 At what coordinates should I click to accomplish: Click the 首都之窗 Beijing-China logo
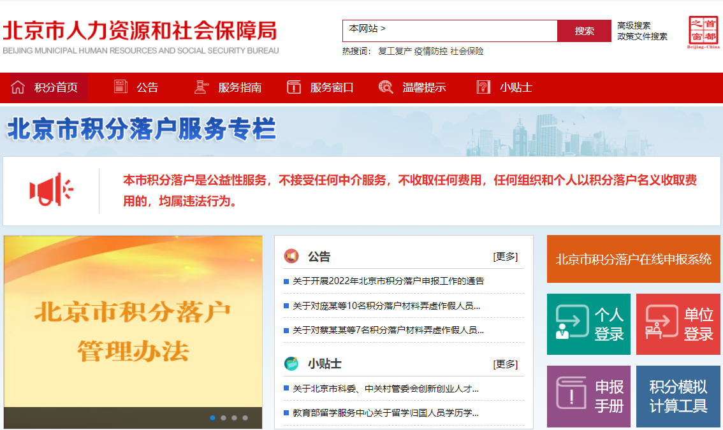703,31
